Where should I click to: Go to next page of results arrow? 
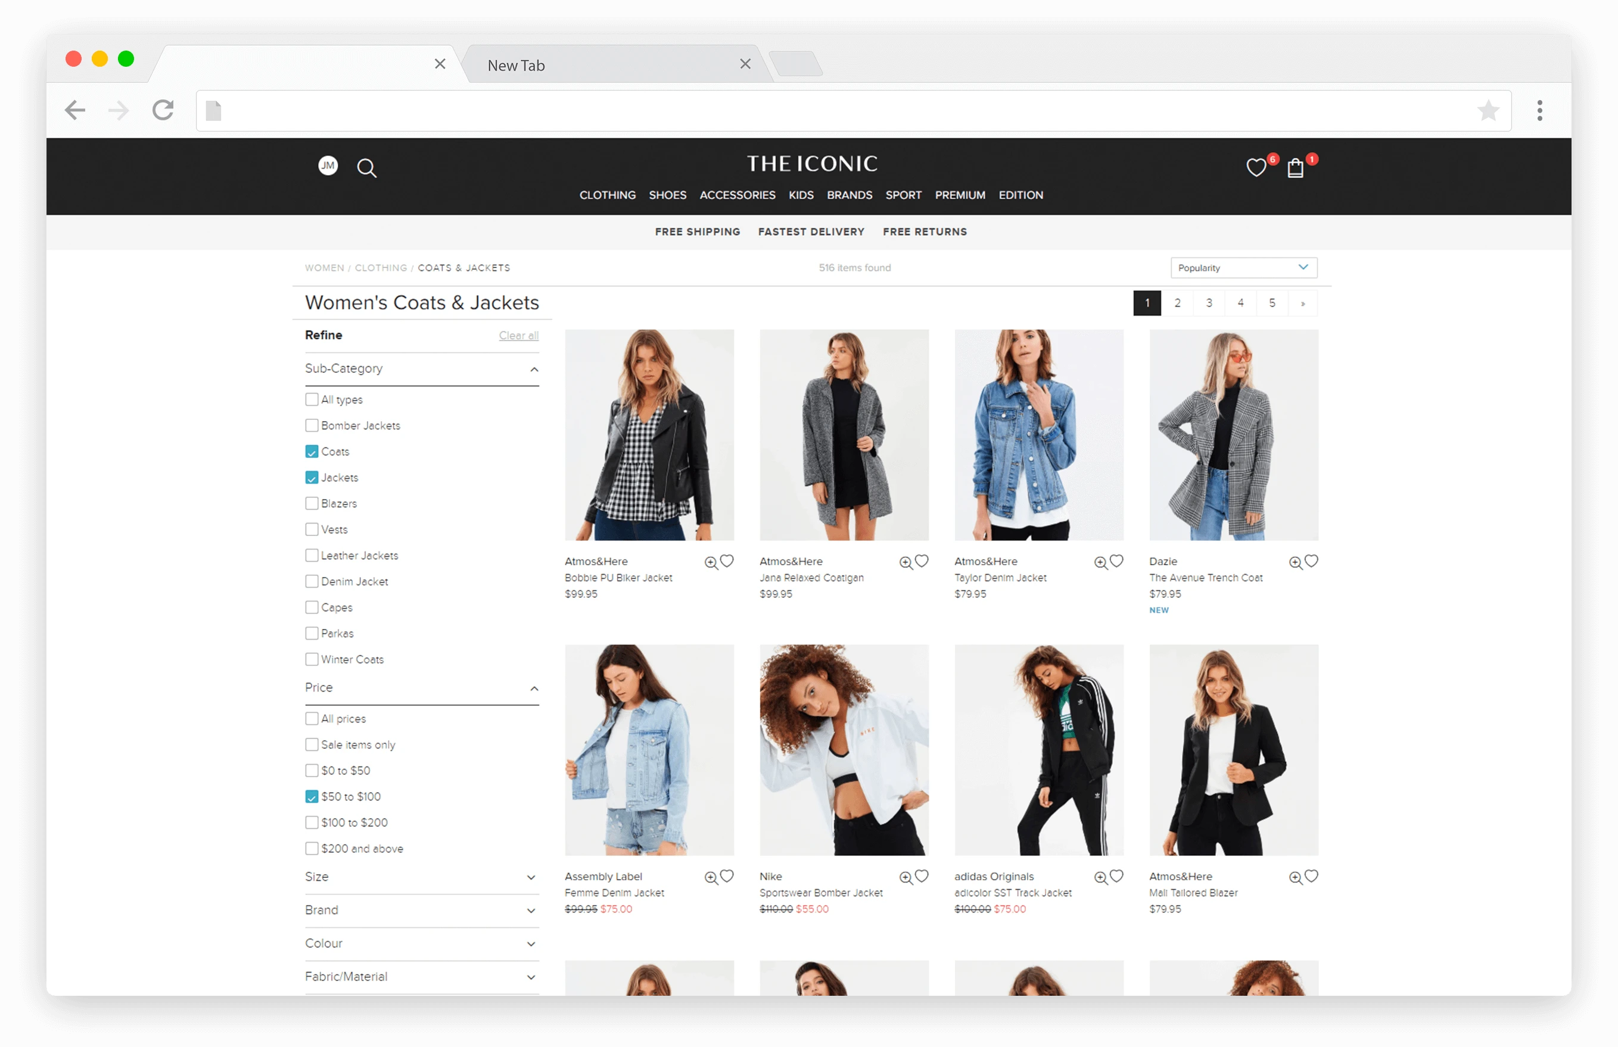[x=1303, y=304]
